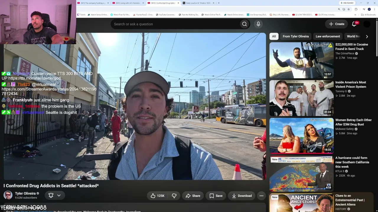The height and width of the screenshot is (212, 378).
Task: Show next category chips with arrow
Action: [367, 37]
